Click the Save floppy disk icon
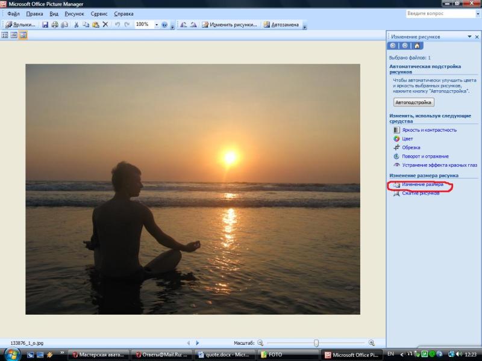This screenshot has width=482, height=361. (45, 25)
